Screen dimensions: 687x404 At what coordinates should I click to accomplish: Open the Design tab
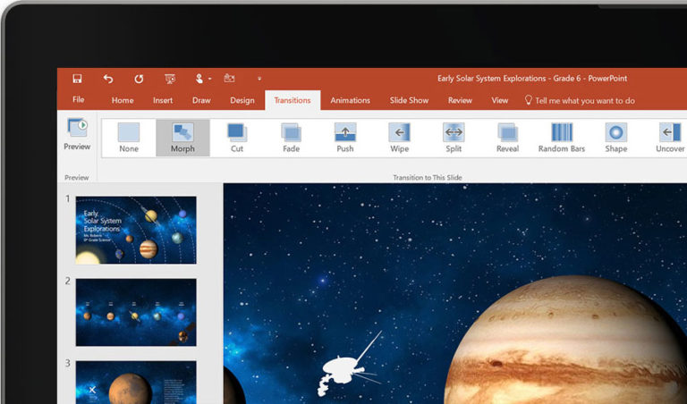coord(242,100)
